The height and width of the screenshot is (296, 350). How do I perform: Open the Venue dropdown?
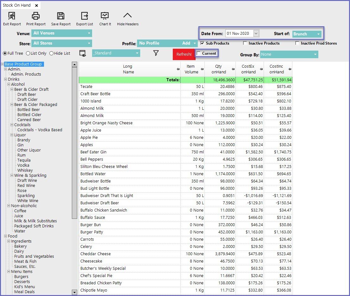[61, 33]
